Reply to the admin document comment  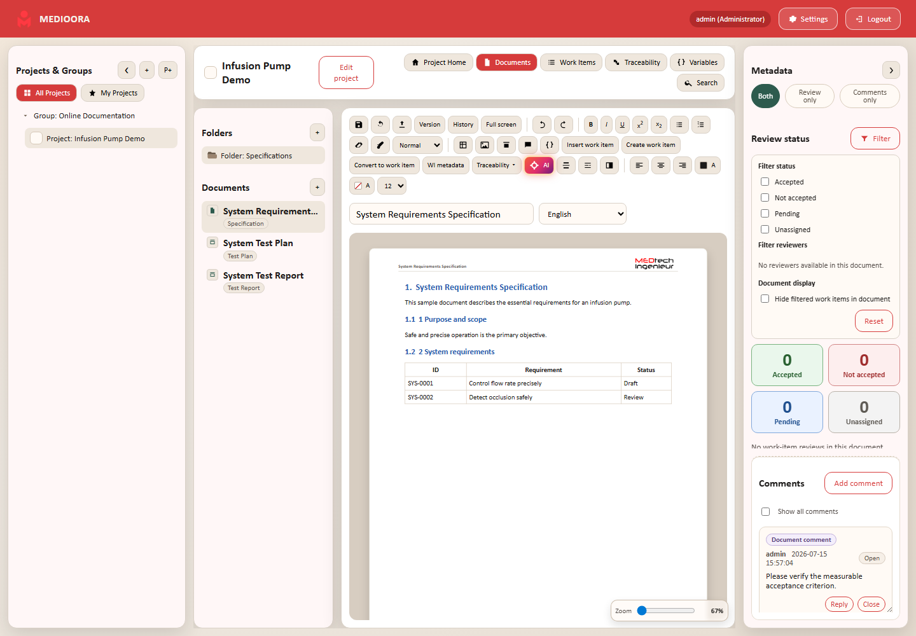[839, 604]
